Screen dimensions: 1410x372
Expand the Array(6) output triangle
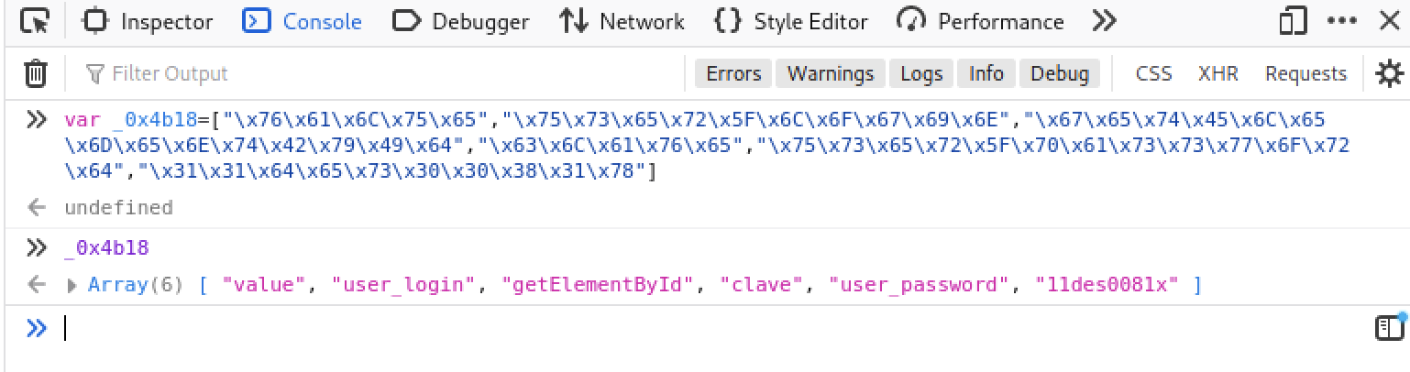click(x=72, y=285)
